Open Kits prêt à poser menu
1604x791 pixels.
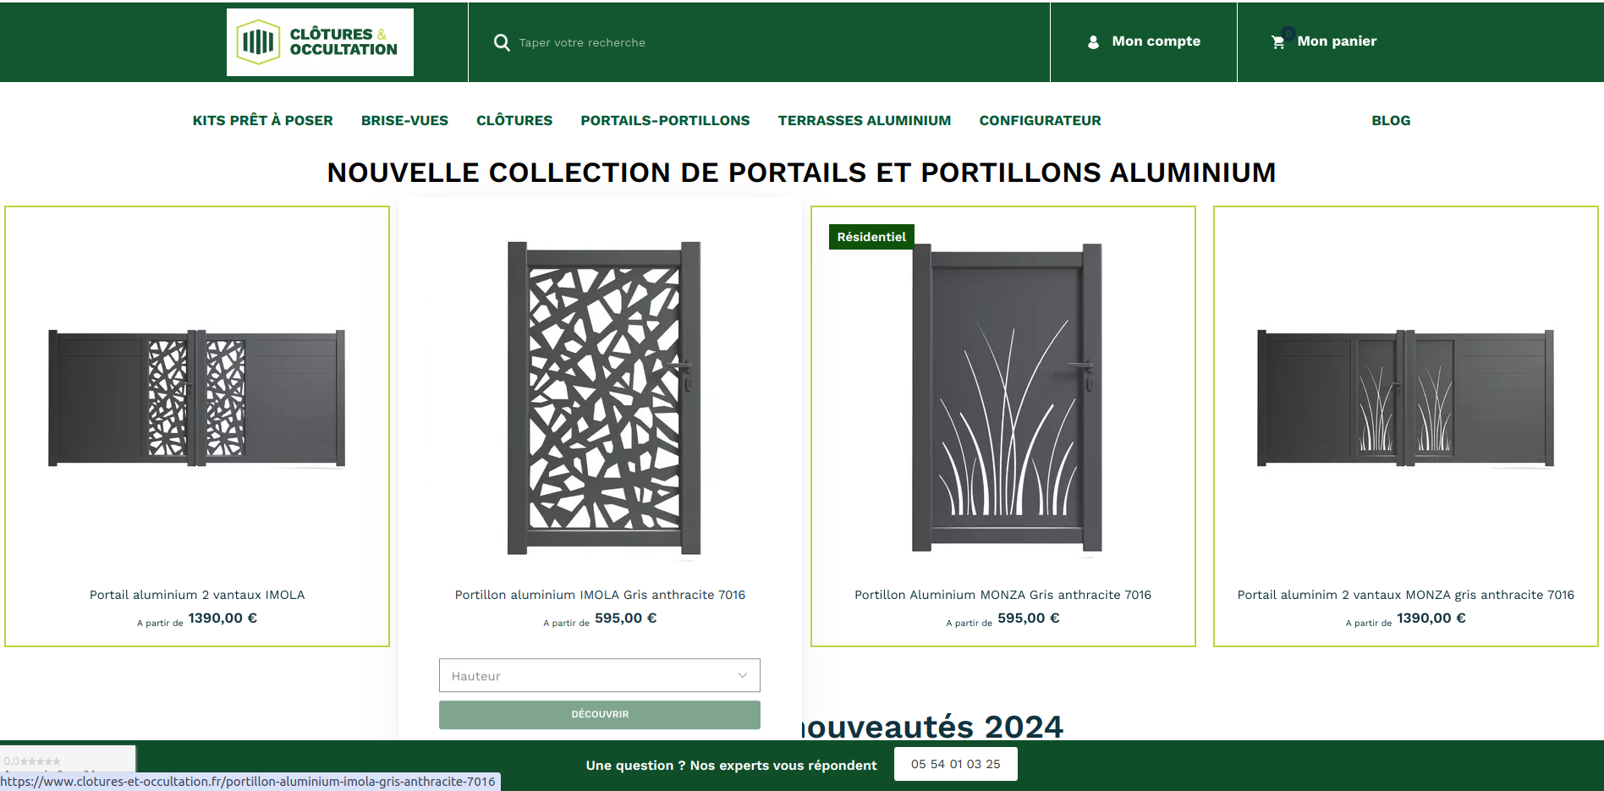tap(262, 120)
